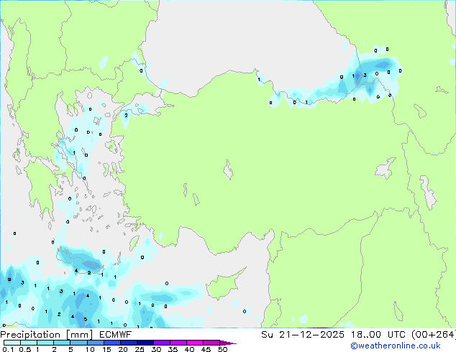Screen dimensions: 456x352
Task: Click the "0.1" legend scale value
Action: tap(8, 349)
